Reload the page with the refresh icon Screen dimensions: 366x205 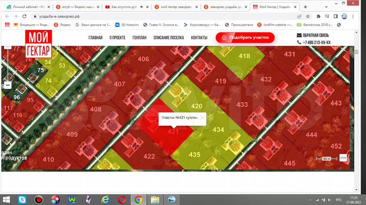point(24,16)
